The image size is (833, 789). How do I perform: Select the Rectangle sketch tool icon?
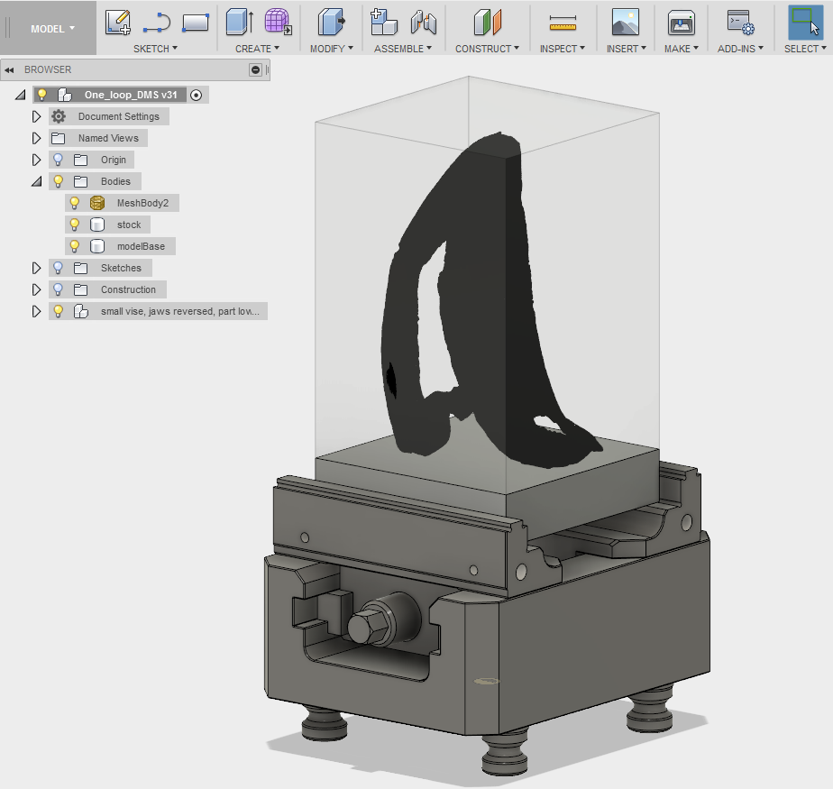click(195, 23)
